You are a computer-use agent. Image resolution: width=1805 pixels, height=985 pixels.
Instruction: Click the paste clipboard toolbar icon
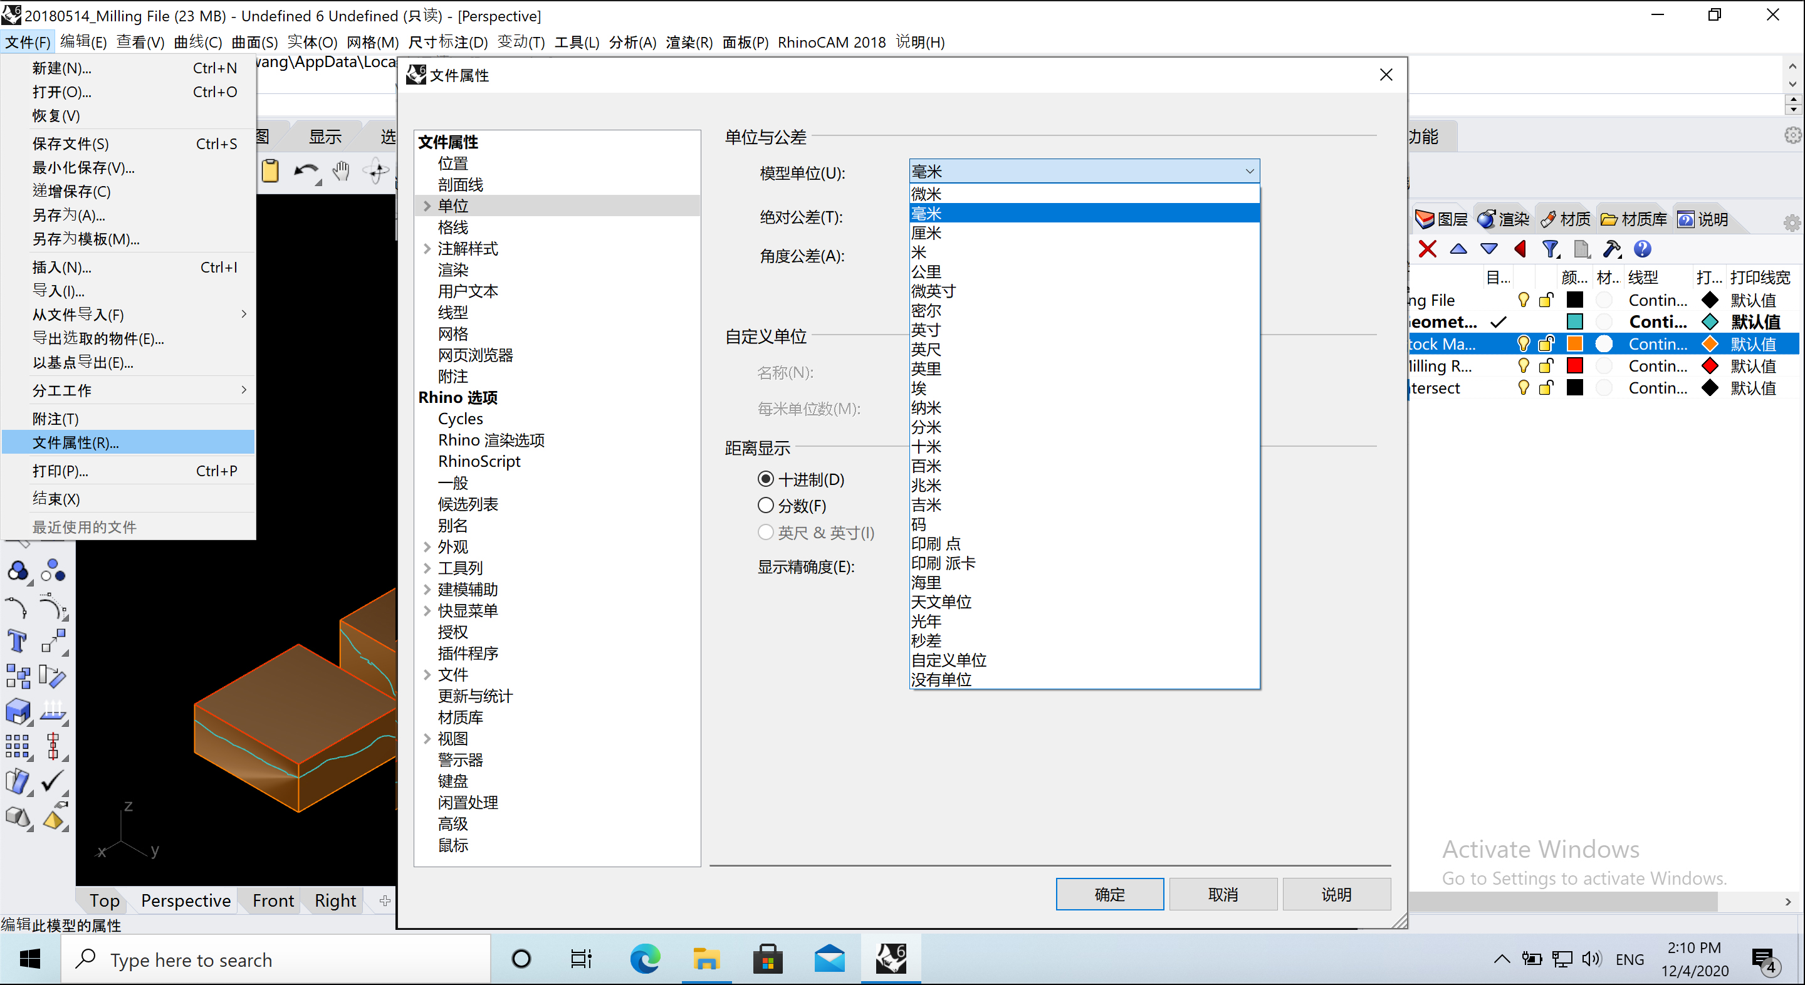pos(271,170)
